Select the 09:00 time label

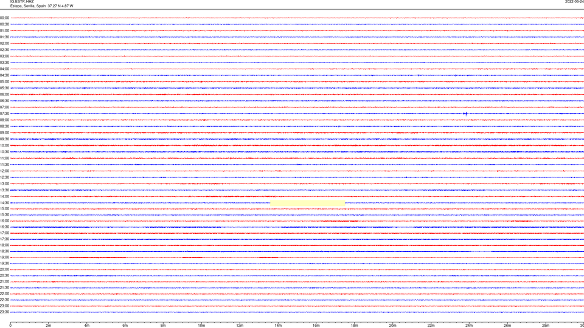pos(4,133)
